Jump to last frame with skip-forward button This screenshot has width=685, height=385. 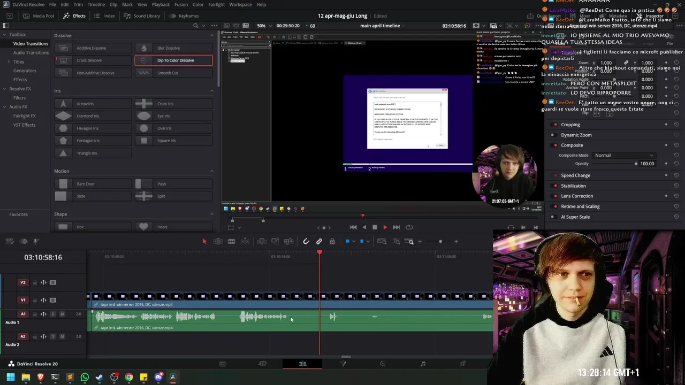pyautogui.click(x=396, y=227)
